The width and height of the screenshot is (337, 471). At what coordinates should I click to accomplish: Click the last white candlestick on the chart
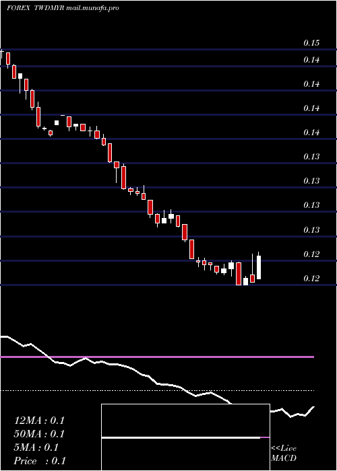click(x=258, y=267)
